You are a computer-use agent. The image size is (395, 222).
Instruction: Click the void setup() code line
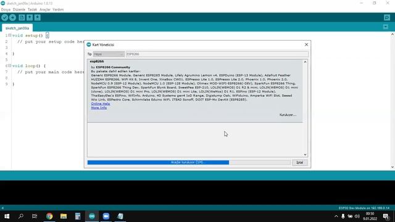click(30, 36)
